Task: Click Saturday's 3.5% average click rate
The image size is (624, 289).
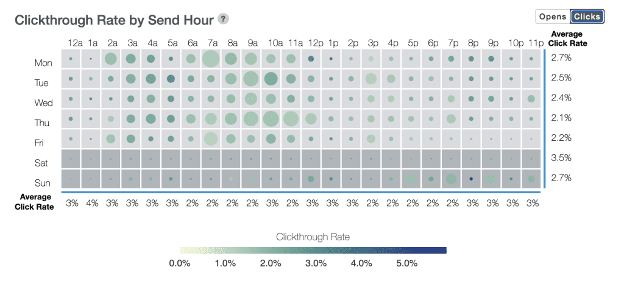Action: 561,158
